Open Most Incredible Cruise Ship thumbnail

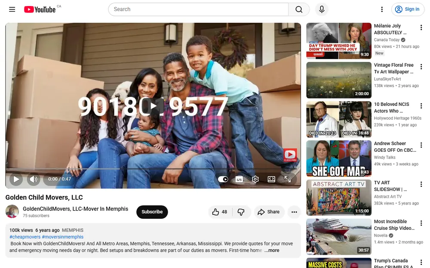(339, 237)
